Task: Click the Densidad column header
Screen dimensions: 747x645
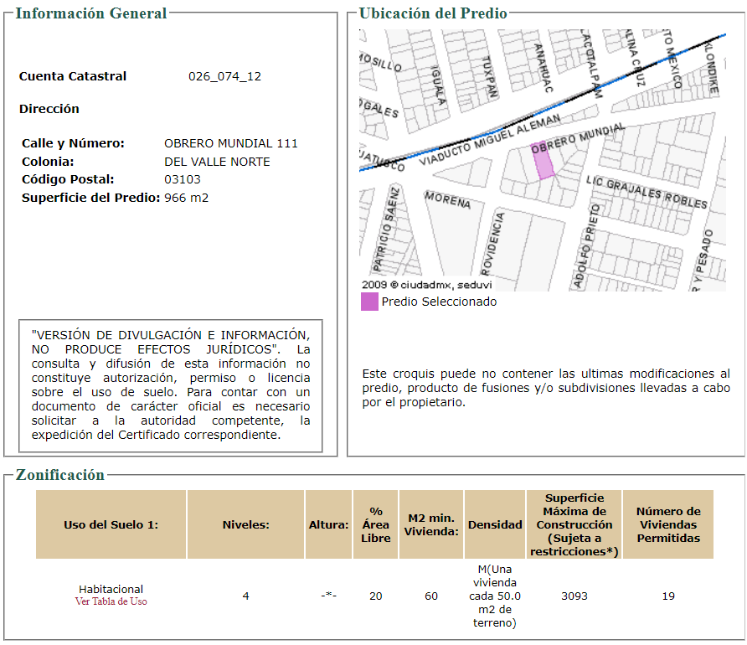Action: [x=495, y=524]
